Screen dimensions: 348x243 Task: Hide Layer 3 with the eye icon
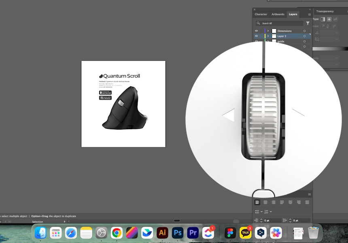[256, 36]
